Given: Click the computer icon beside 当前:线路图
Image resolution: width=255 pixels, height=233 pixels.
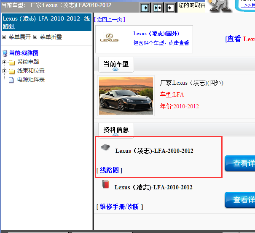Looking at the screenshot, I should click(x=5, y=53).
